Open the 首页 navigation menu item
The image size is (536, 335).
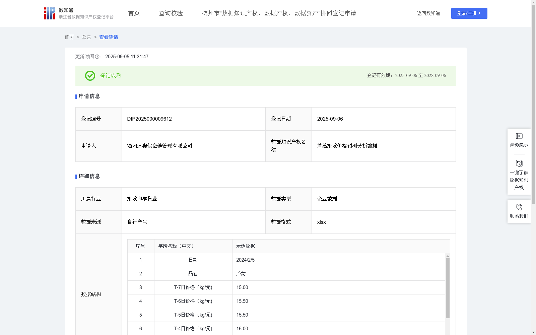pos(134,13)
